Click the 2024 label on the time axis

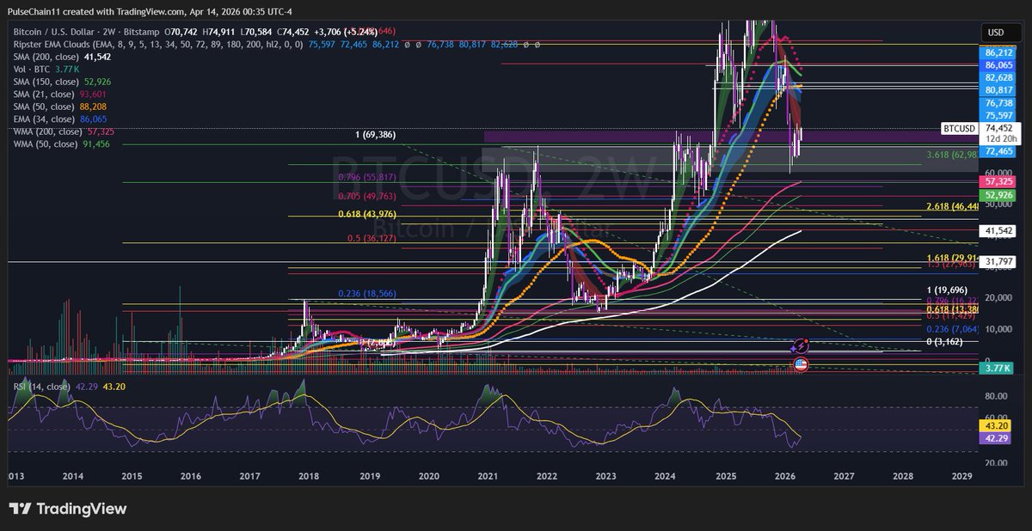(666, 475)
